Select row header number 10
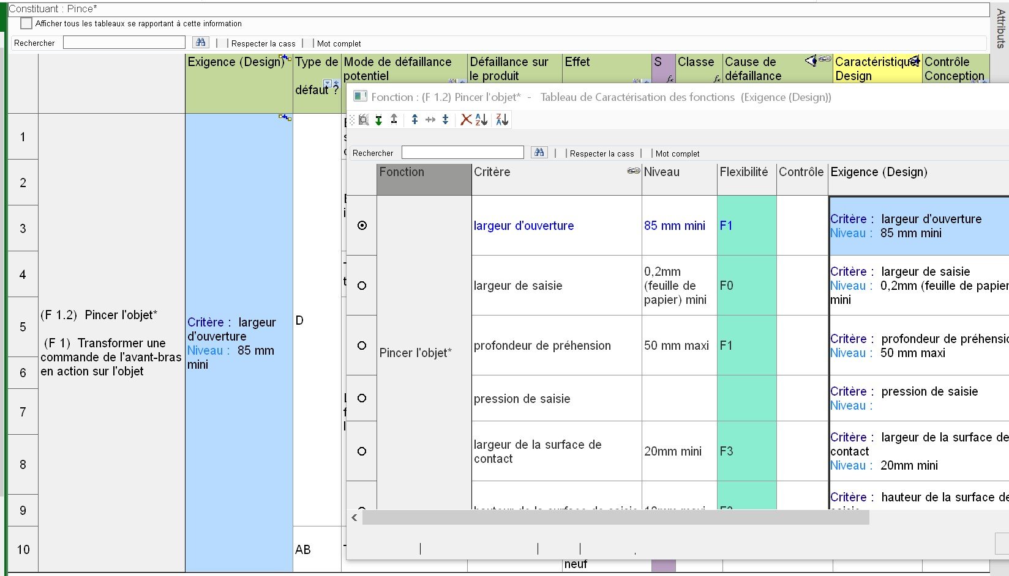 [x=23, y=549]
